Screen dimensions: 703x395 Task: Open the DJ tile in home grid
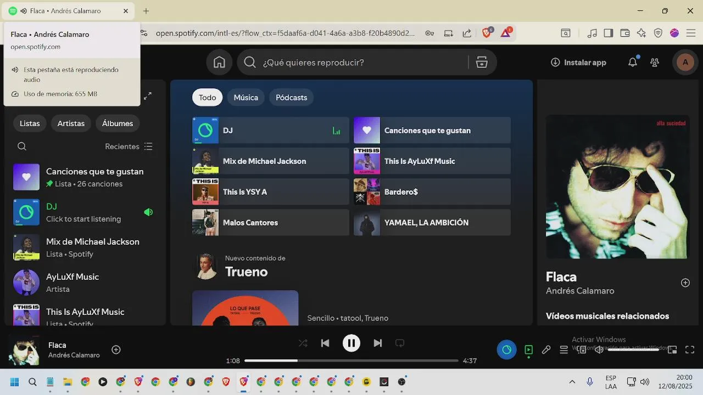point(271,131)
